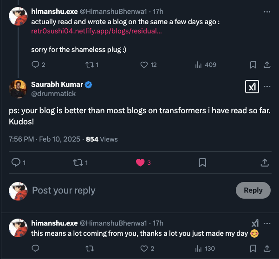
Task: View analytics showing 130 views
Action: [x=205, y=248]
